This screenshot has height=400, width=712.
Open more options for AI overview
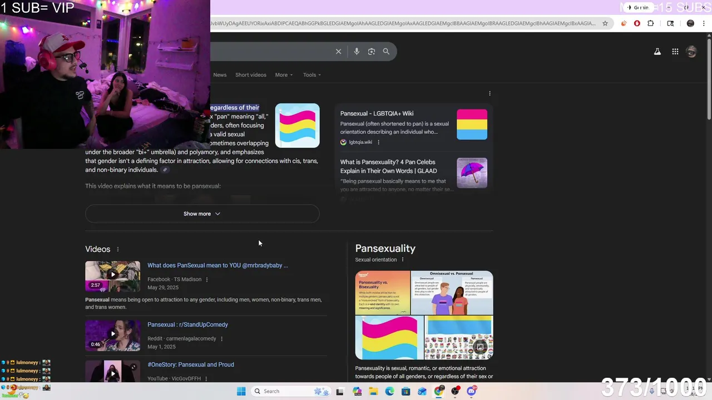pos(489,93)
